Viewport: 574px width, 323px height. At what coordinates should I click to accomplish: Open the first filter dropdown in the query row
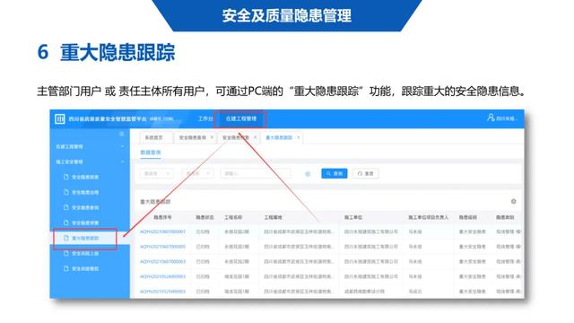pyautogui.click(x=157, y=173)
